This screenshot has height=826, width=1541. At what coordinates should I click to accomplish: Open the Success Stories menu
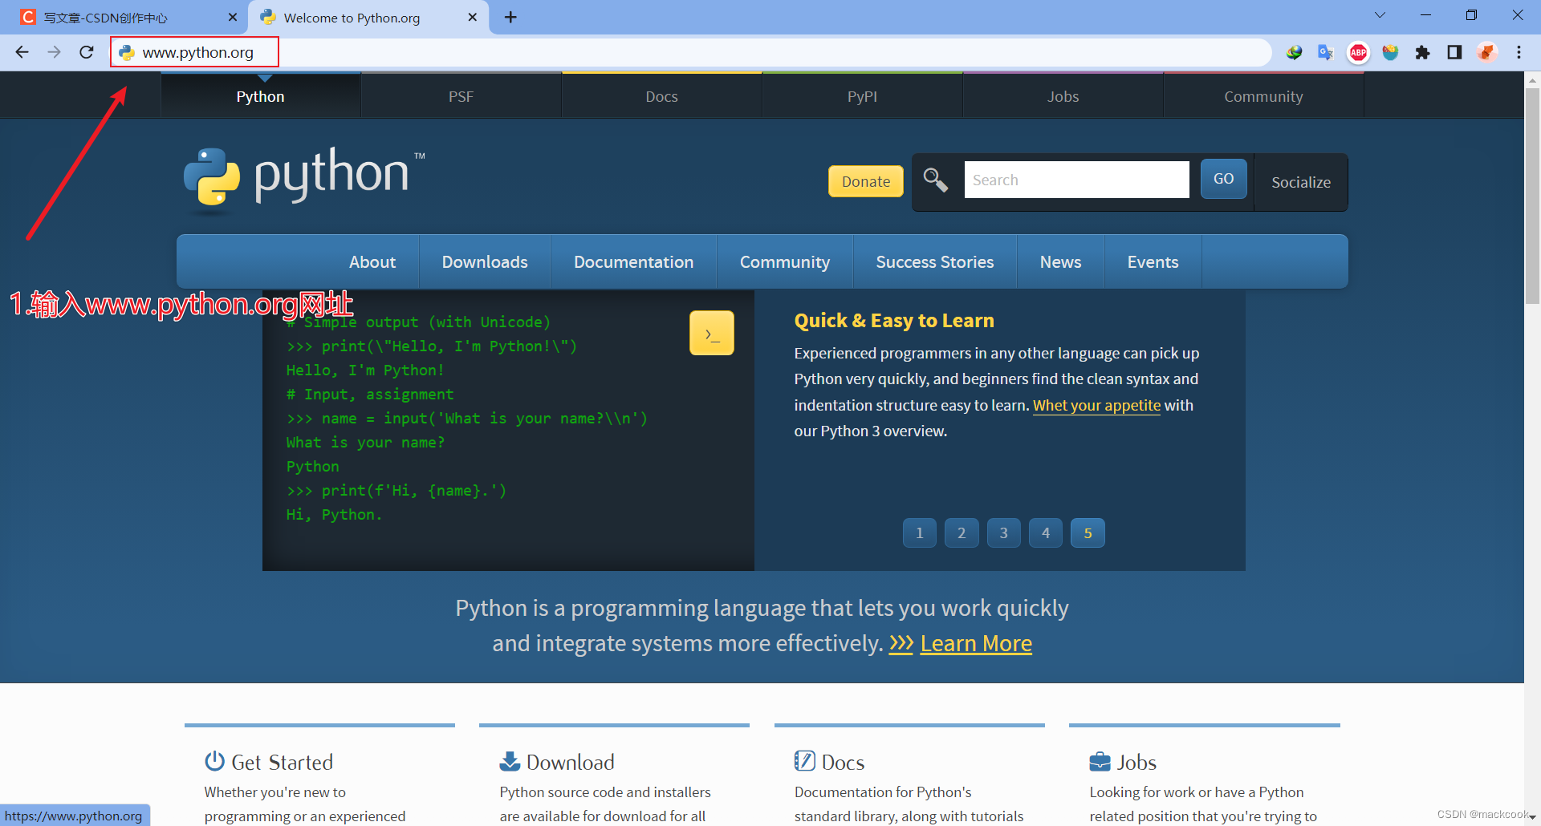934,262
